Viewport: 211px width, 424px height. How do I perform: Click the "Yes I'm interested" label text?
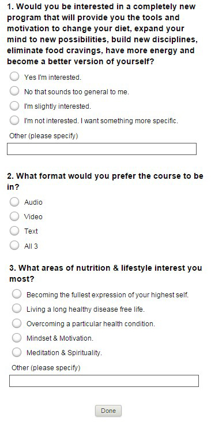[52, 78]
